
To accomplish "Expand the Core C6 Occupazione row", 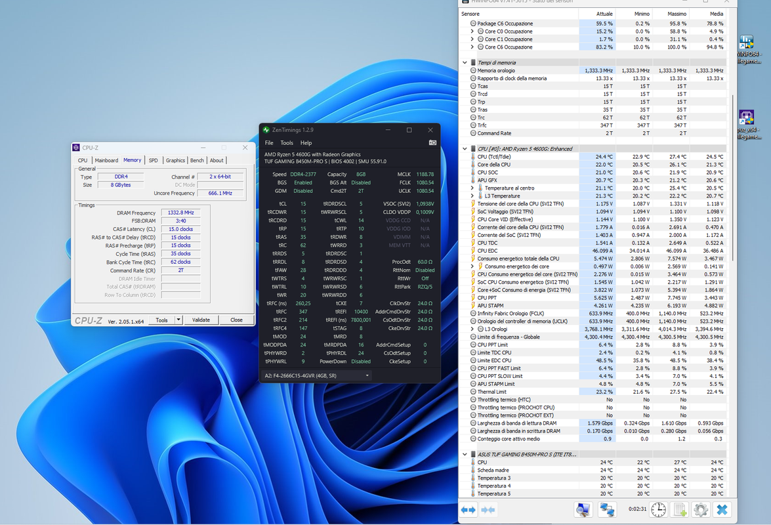I will point(472,47).
